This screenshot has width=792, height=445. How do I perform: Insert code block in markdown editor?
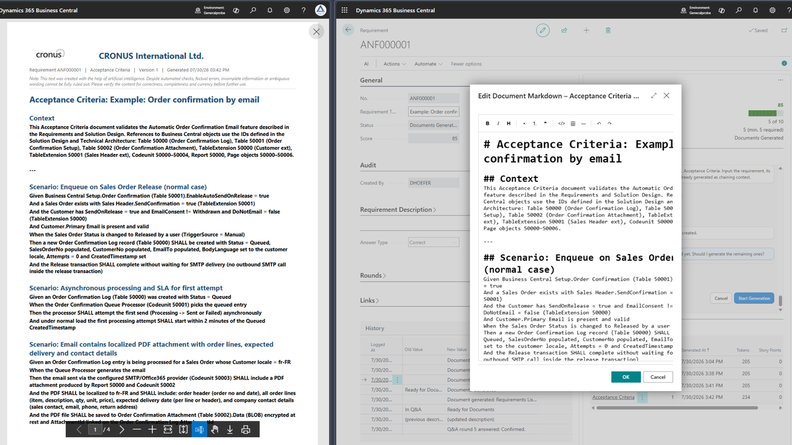pos(561,124)
